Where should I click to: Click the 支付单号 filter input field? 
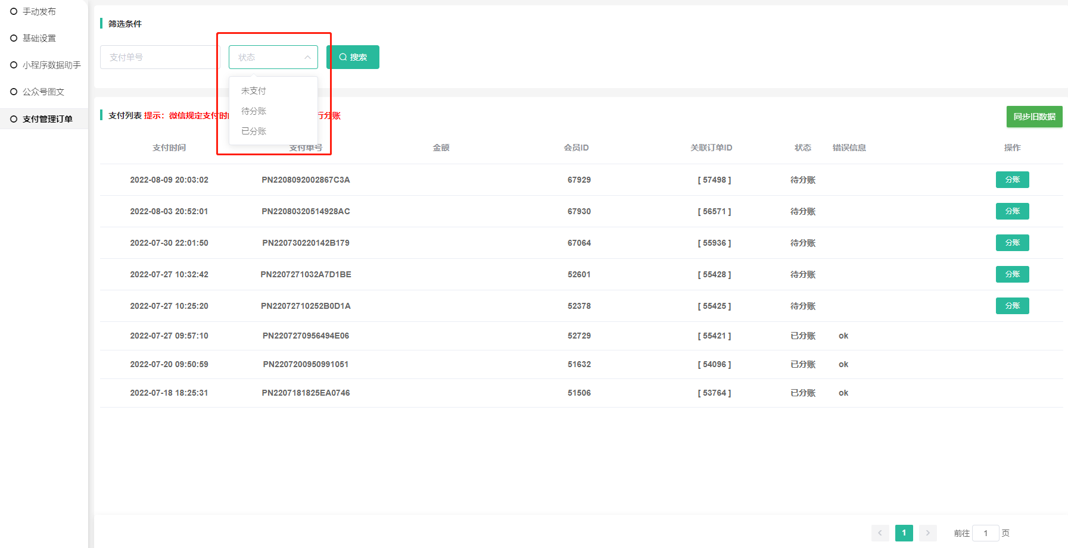159,57
